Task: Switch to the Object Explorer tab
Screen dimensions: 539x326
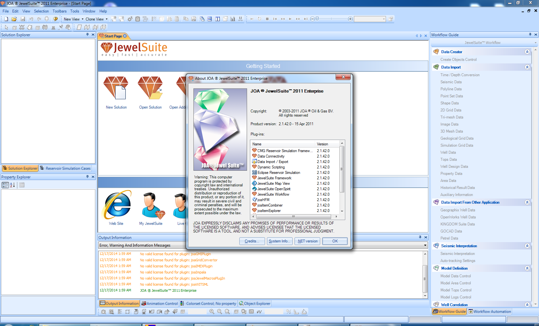Action: pyautogui.click(x=254, y=303)
